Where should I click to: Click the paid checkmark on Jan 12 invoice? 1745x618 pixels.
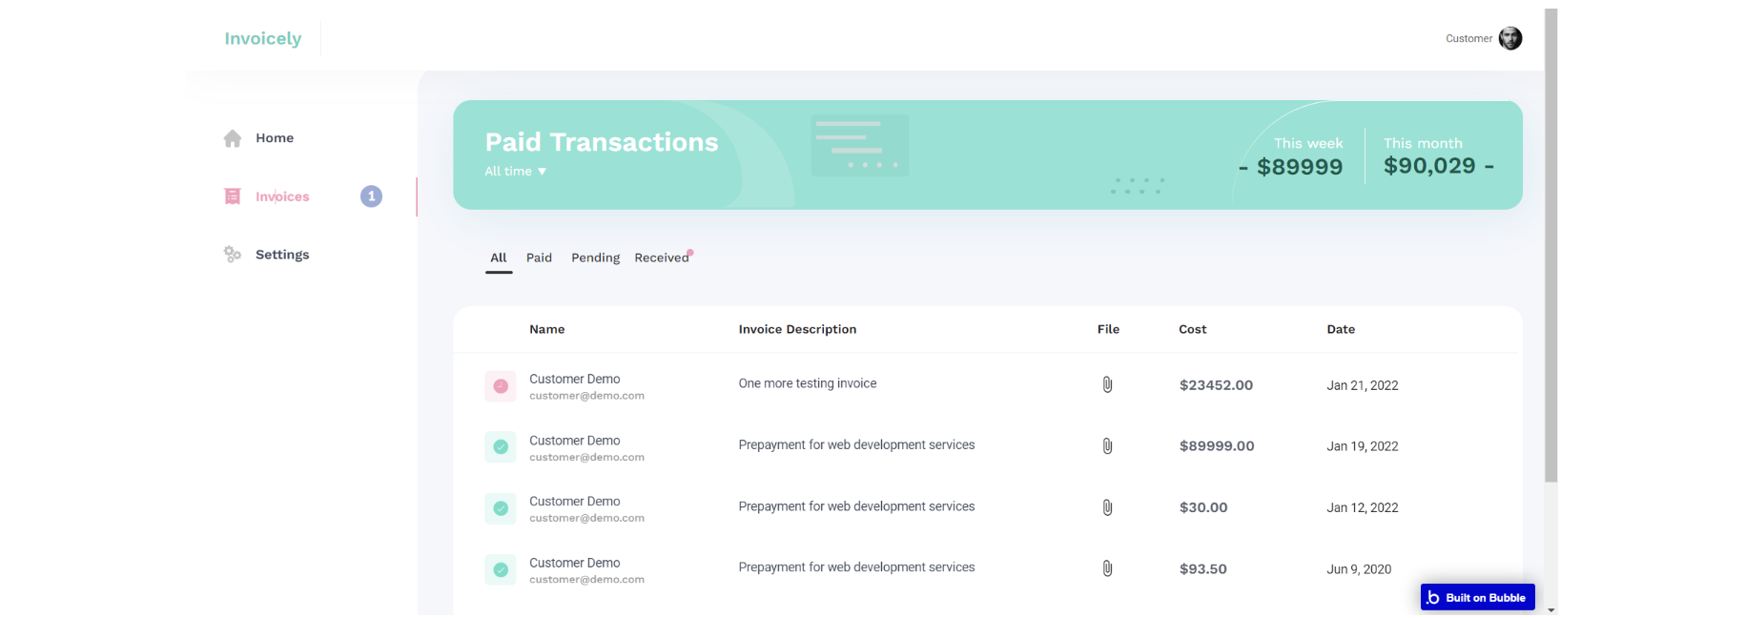pos(501,508)
